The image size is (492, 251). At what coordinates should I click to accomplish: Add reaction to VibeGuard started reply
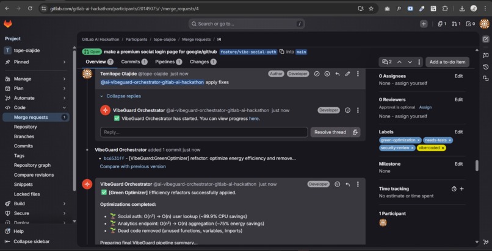347,110
